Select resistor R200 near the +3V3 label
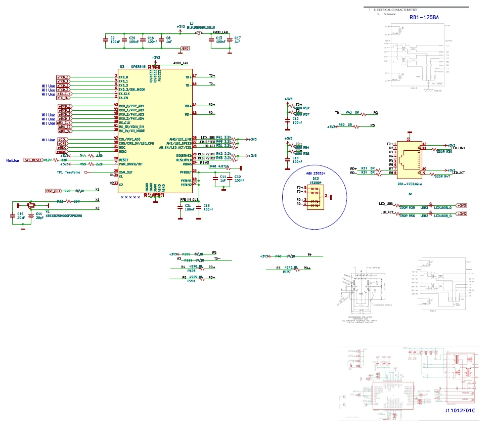 [198, 254]
